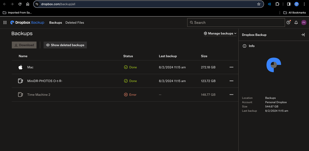Click the Search input field
Image resolution: width=309 pixels, height=151 pixels.
tap(236, 23)
